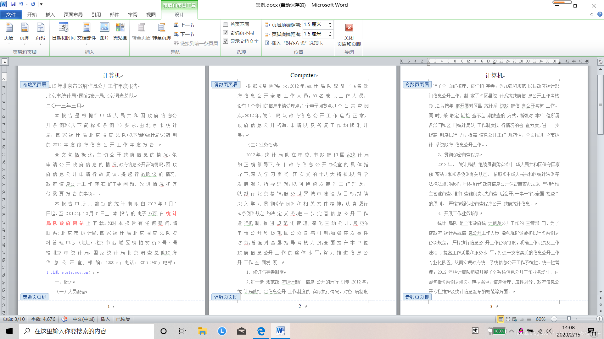Click the zoom slider in status bar
This screenshot has width=604, height=339.
[569, 319]
